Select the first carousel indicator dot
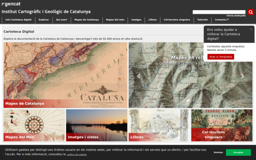256x160 pixels. pos(188,101)
